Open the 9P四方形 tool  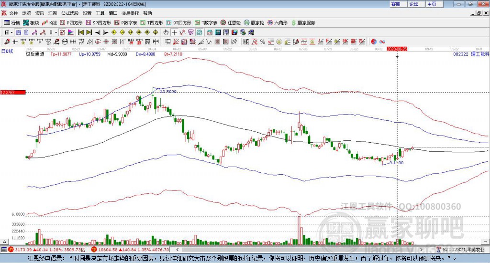coord(99,23)
